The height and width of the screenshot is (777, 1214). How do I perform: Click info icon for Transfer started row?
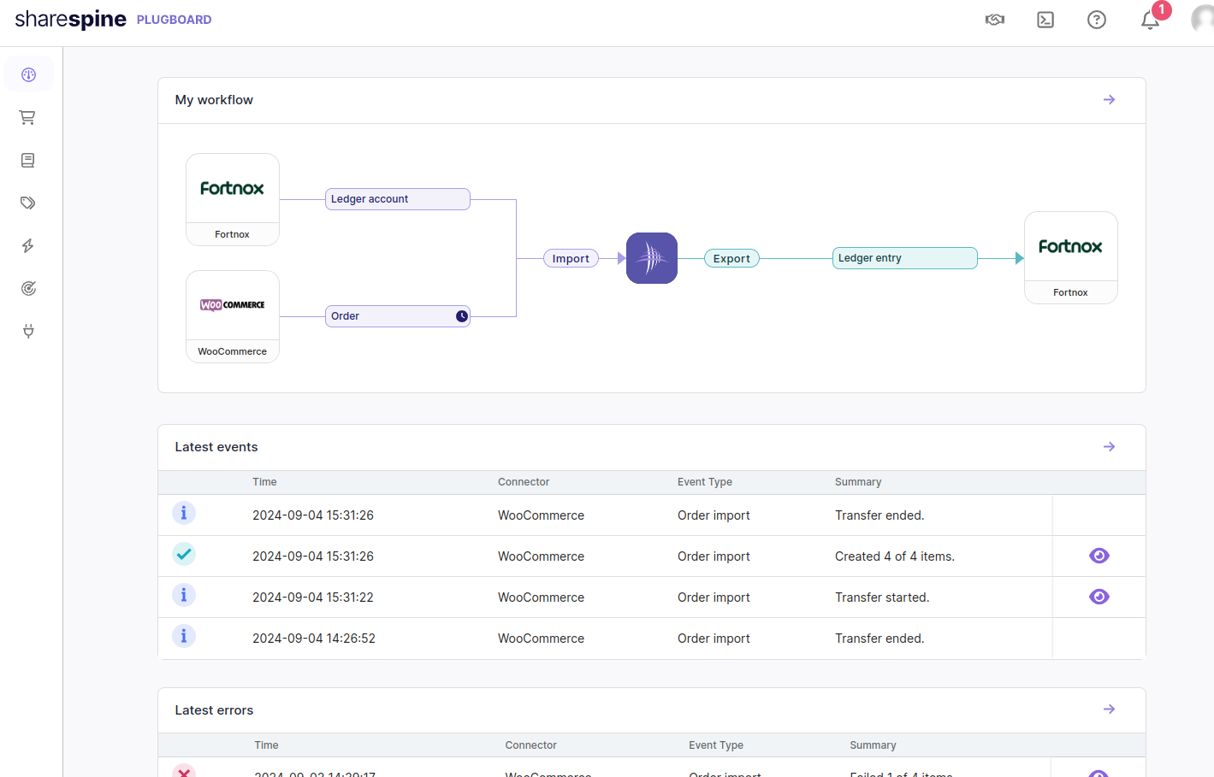coord(184,595)
